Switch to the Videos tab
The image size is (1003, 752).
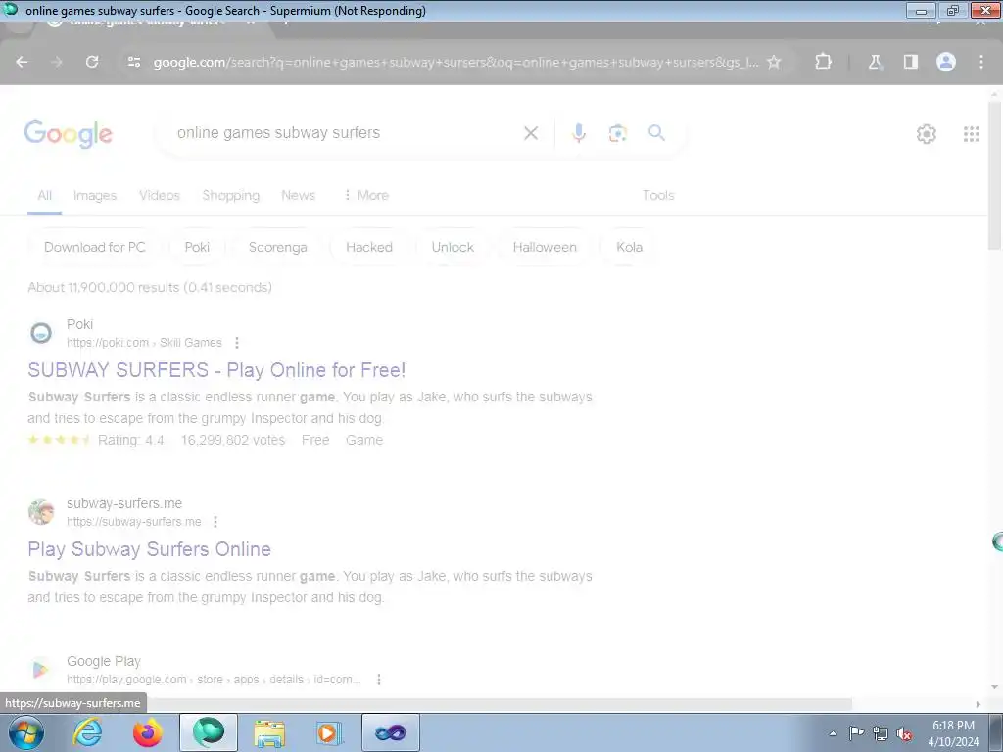click(x=160, y=195)
